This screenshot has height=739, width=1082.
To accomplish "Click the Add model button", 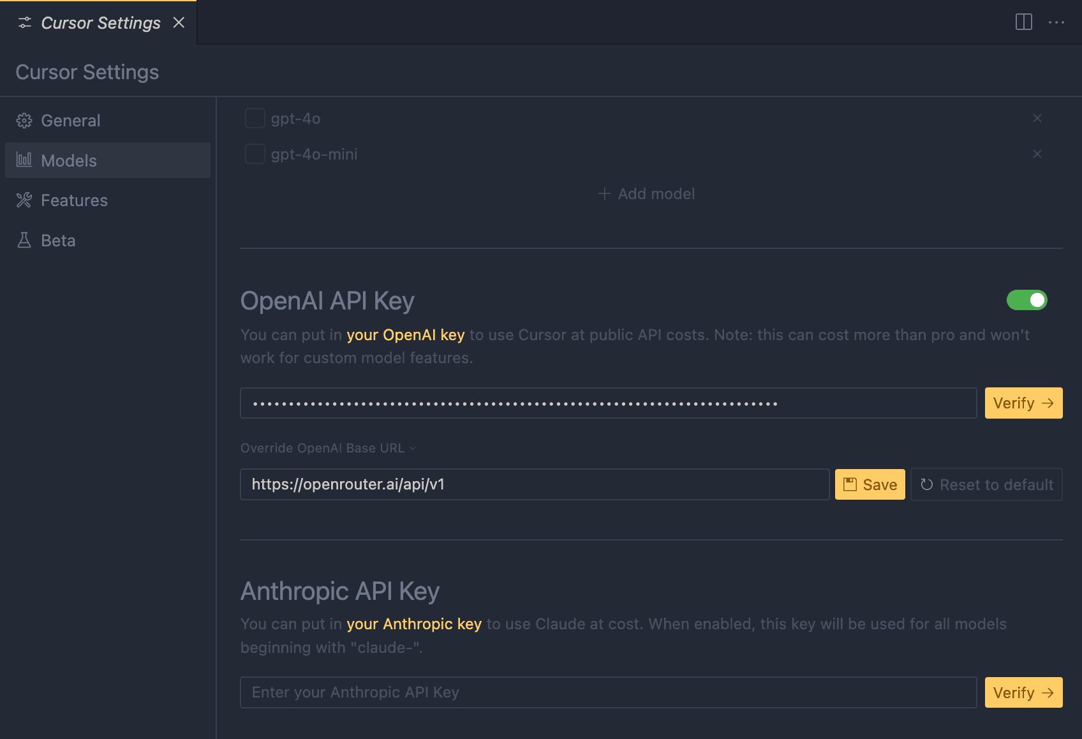I will coord(646,193).
